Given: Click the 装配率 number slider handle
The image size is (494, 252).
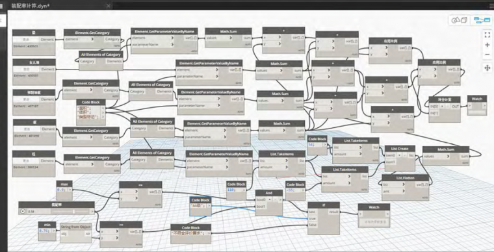Looking at the screenshot, I should pos(73,212).
